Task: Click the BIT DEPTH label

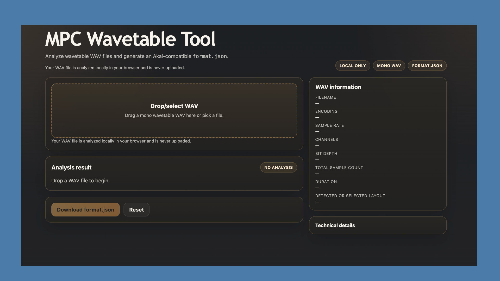Action: (x=326, y=154)
